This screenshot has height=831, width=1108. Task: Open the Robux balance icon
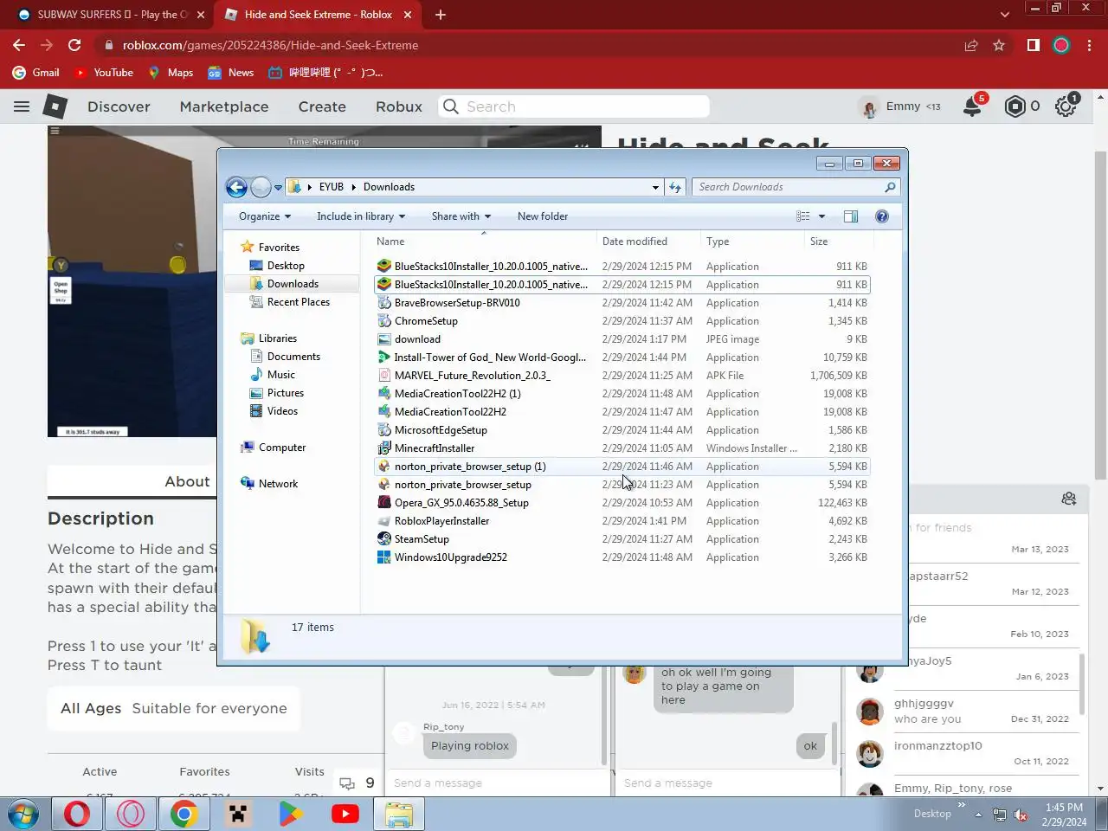point(1015,106)
